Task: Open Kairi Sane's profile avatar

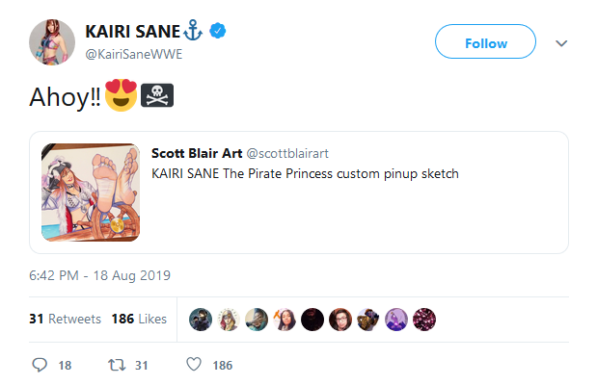Action: (x=50, y=41)
